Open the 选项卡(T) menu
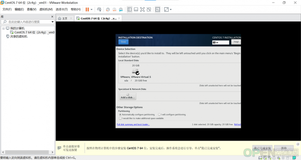301x160 pixels. [x=62, y=9]
